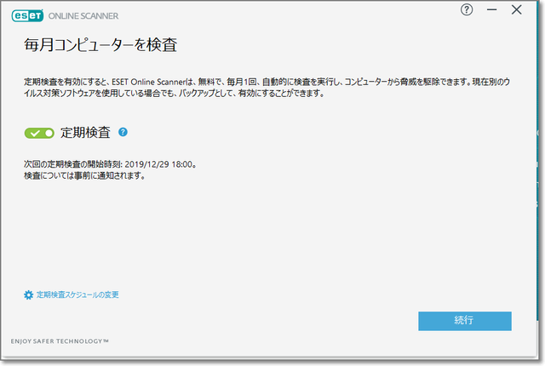The width and height of the screenshot is (545, 366).
Task: Close the ESET Online Scanner window
Action: click(516, 10)
